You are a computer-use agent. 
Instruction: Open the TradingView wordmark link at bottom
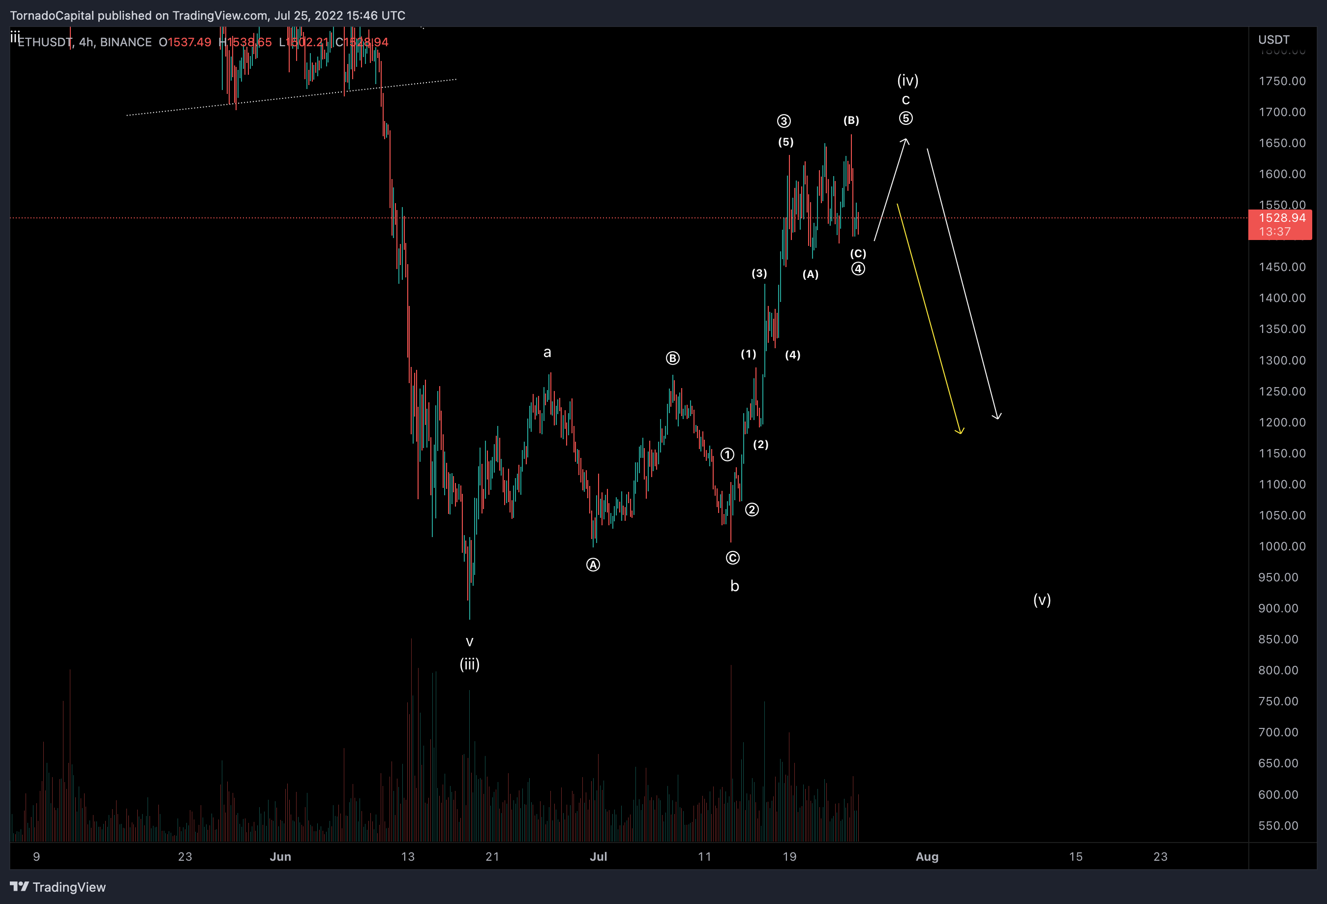(69, 887)
